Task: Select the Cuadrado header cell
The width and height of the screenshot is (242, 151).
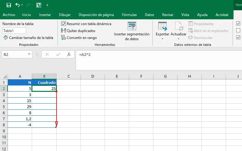Action: click(44, 82)
